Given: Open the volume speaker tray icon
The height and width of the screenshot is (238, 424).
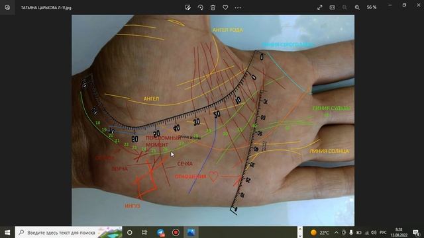Looking at the screenshot, I should click(374, 232).
